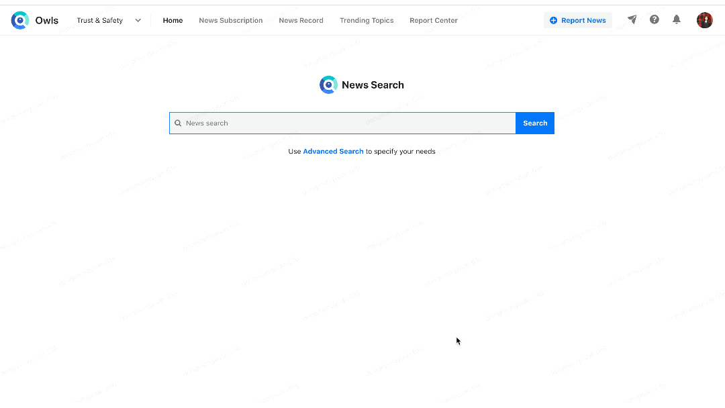Open the help question mark icon
This screenshot has height=408, width=725.
click(x=655, y=19)
